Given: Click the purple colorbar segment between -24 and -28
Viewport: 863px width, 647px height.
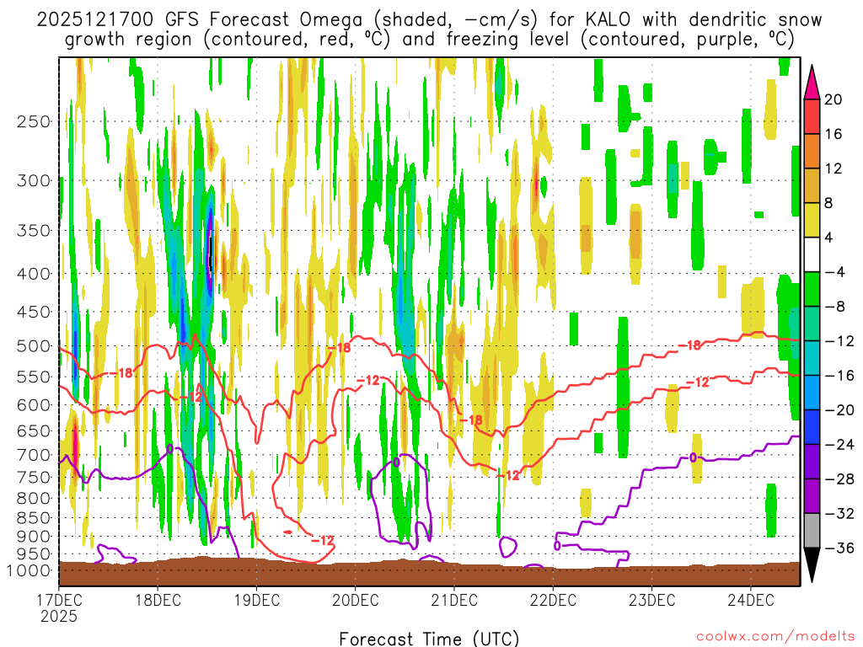Looking at the screenshot, I should [812, 462].
